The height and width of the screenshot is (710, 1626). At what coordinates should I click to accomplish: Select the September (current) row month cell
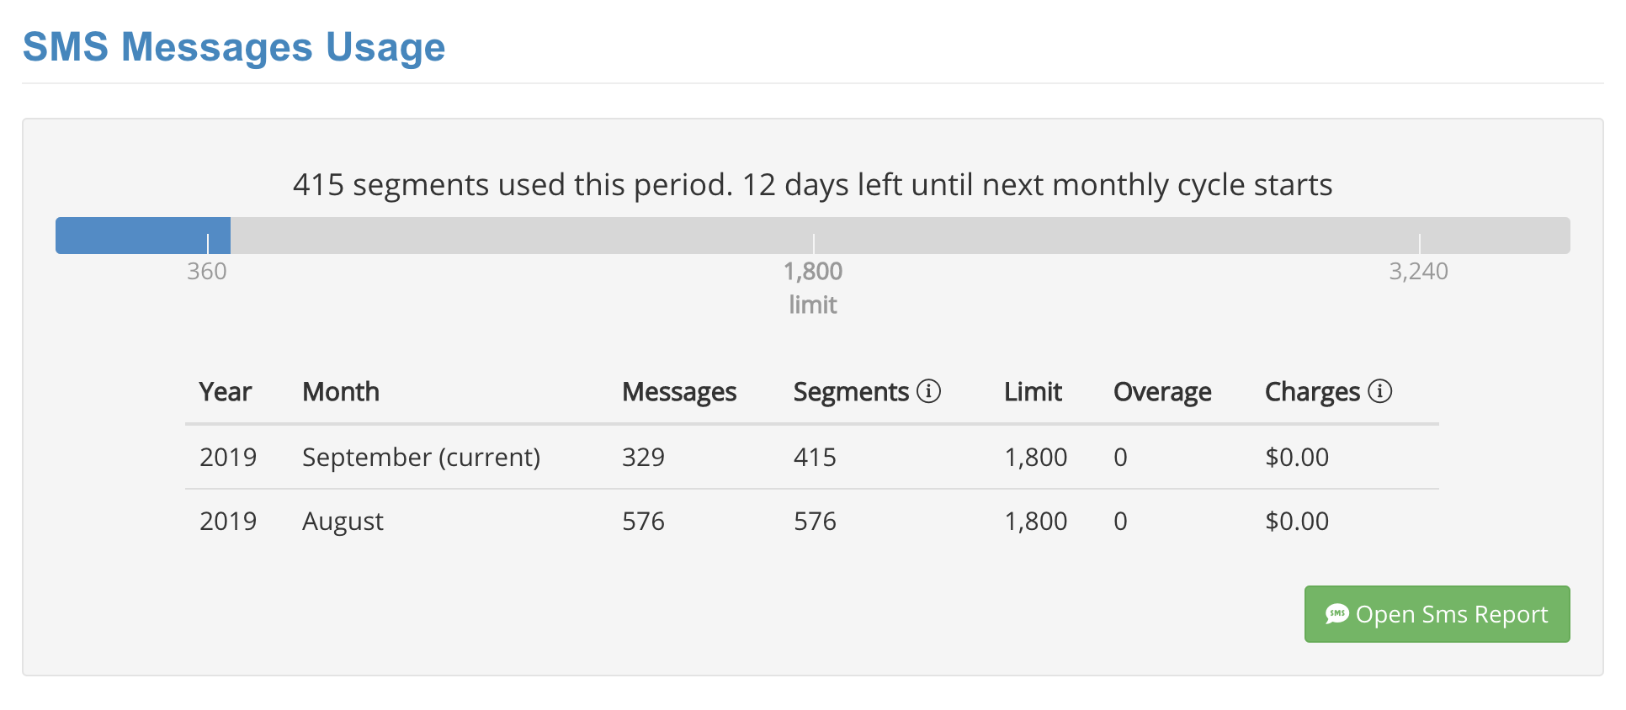point(421,457)
